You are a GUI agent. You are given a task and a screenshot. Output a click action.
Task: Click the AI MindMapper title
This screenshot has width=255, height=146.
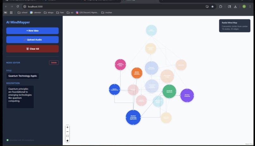pos(18,22)
